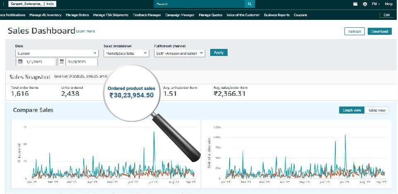The height and width of the screenshot is (194, 398).
Task: Expand the Fulfilment channel dropdown
Action: coord(179,53)
